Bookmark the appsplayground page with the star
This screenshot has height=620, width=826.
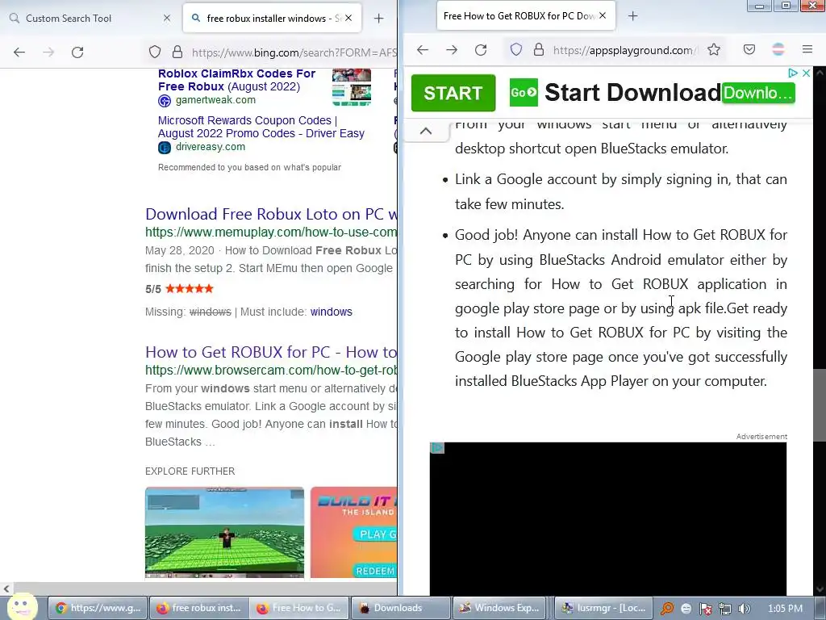coord(714,49)
